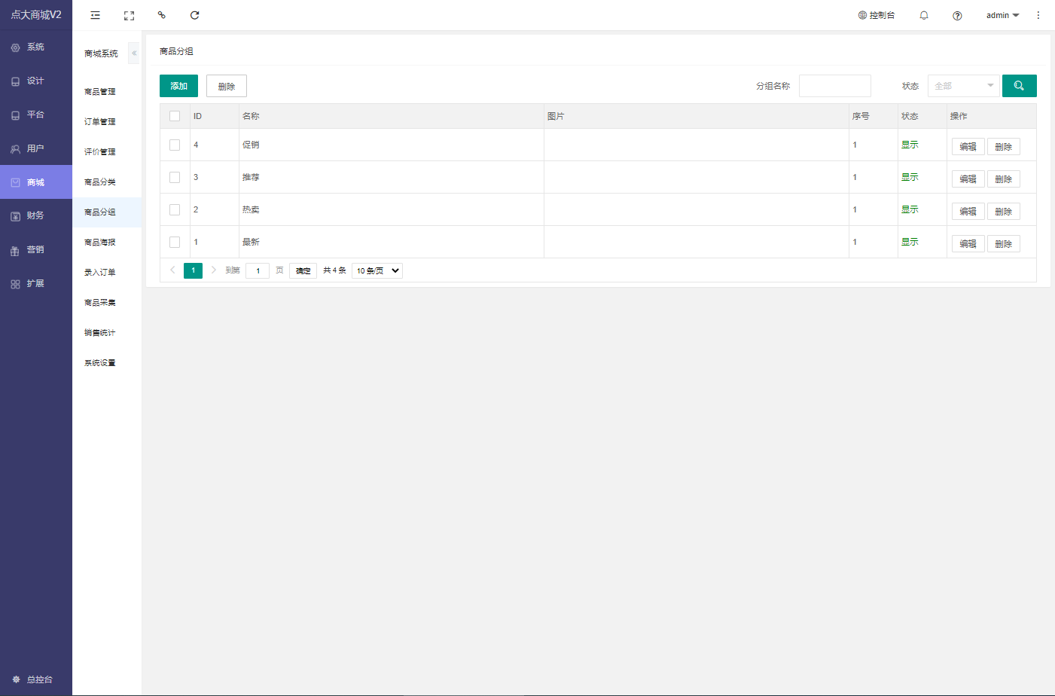Tick the checkbox for the 促销 row
This screenshot has height=696, width=1055.
pos(175,145)
